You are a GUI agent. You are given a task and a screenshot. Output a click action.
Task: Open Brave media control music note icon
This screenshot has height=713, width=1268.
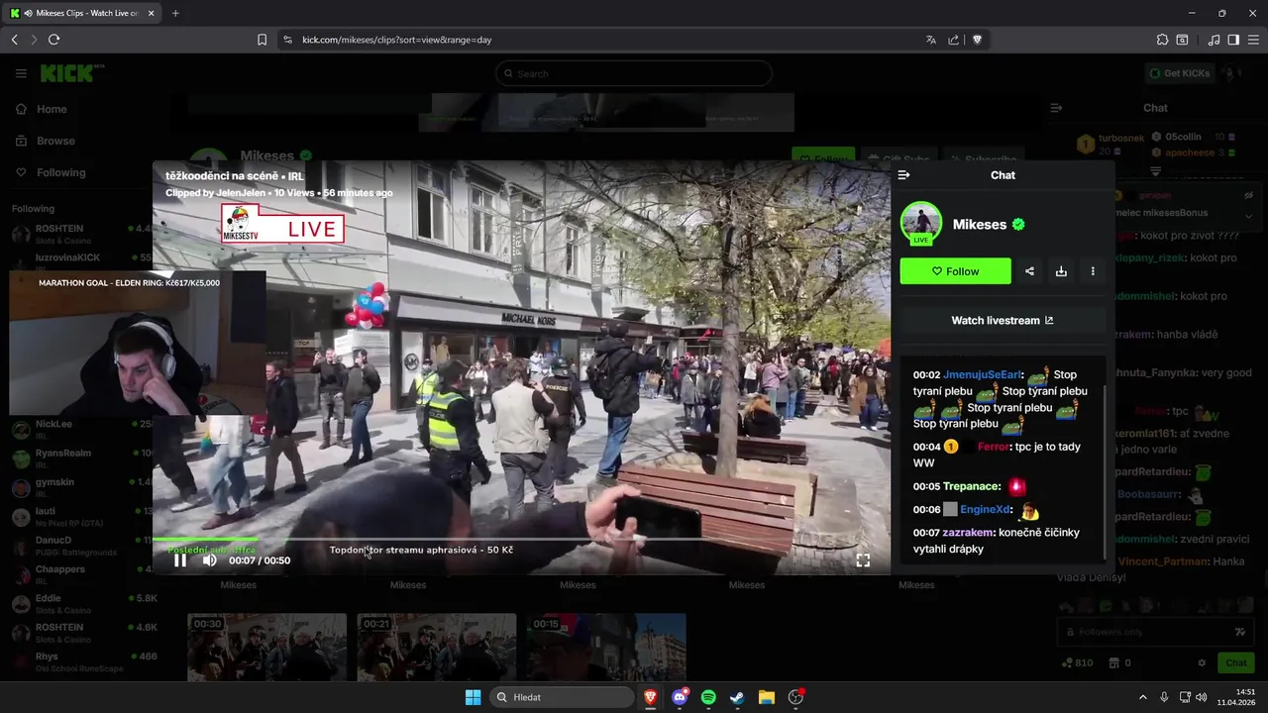tap(1214, 40)
